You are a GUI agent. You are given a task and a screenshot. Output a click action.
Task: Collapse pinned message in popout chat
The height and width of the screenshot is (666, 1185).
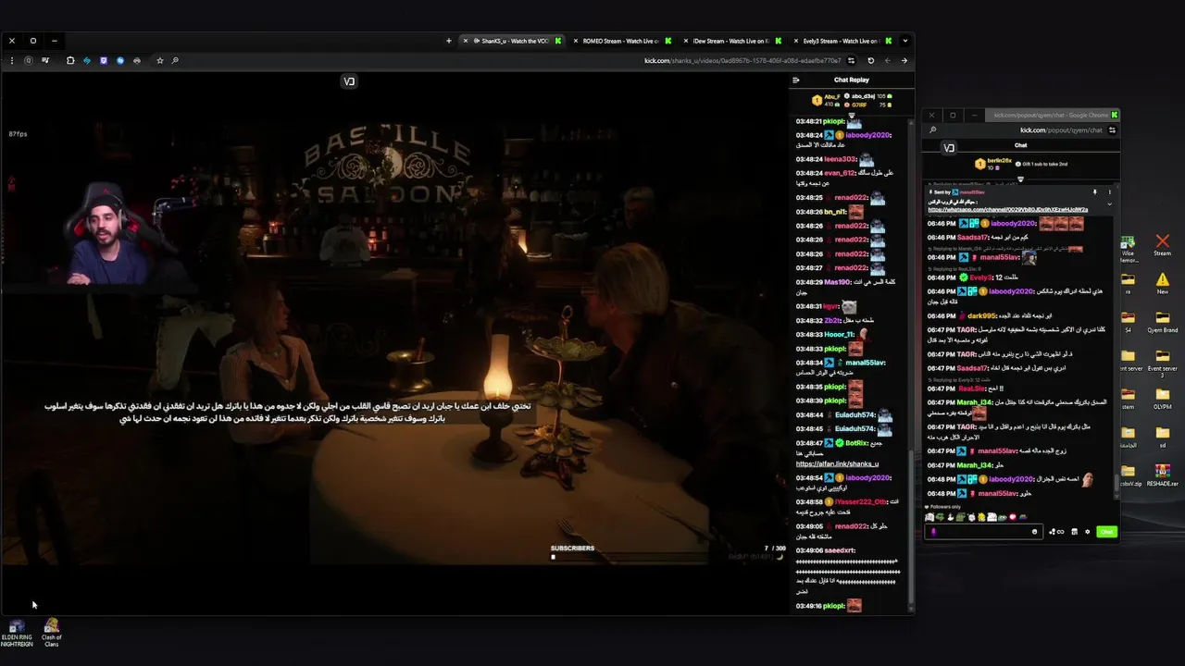point(1110,204)
